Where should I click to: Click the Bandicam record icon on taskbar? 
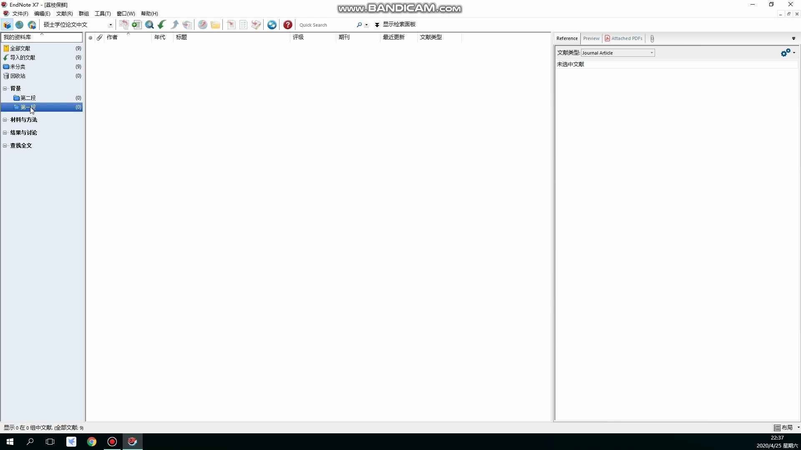tap(112, 442)
